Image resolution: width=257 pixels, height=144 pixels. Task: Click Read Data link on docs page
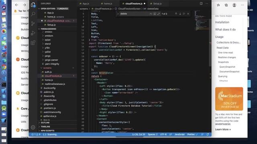(222, 48)
